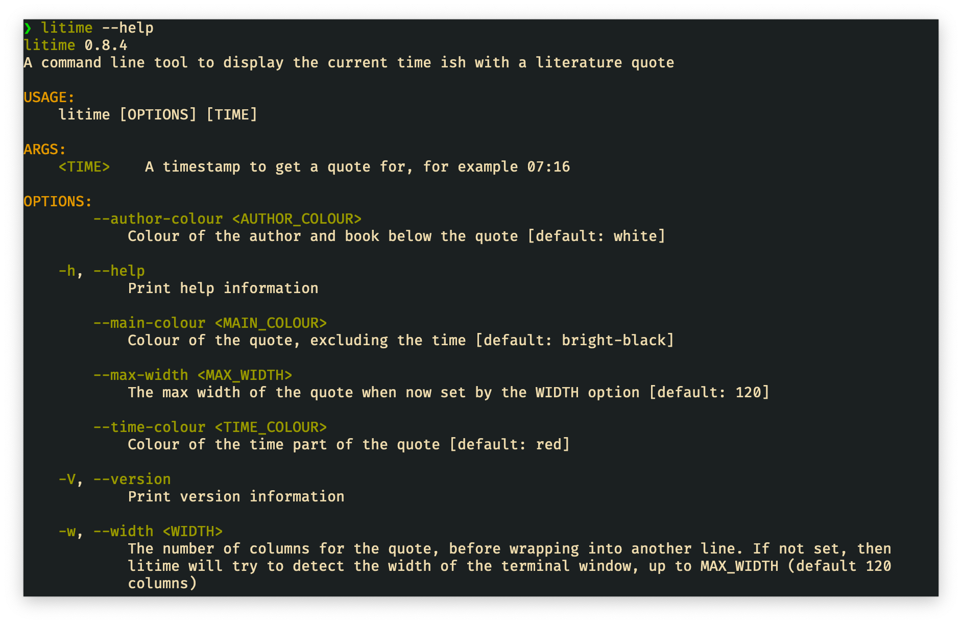Click the version number 0.8.4

106,45
